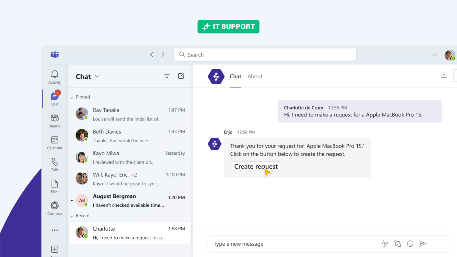Open the Calls phone icon

[55, 165]
